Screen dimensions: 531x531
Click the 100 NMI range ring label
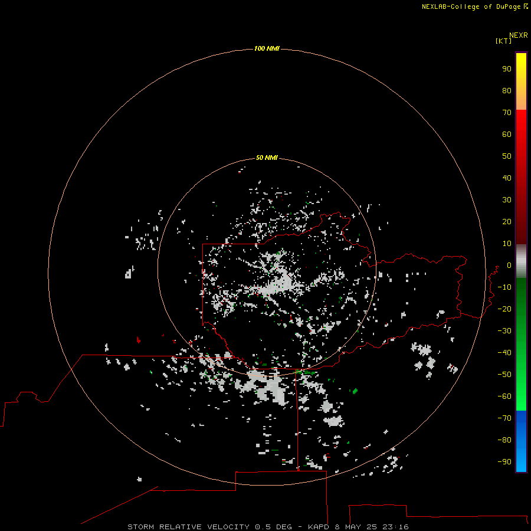click(267, 48)
